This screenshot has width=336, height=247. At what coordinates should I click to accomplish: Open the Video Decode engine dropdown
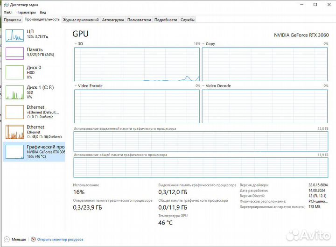click(203, 86)
